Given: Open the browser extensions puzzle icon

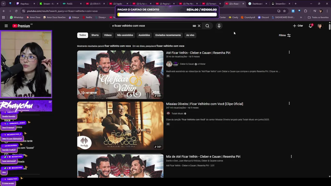Looking at the screenshot, I should (x=306, y=11).
